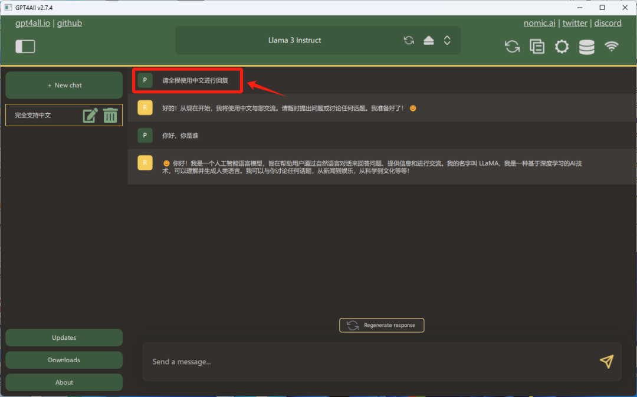Open the discord link
Viewport: 637px width, 397px height.
coord(608,23)
